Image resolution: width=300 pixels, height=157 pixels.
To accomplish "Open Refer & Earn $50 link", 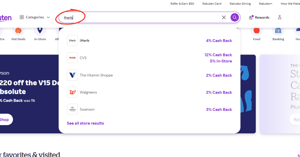I will (x=182, y=4).
